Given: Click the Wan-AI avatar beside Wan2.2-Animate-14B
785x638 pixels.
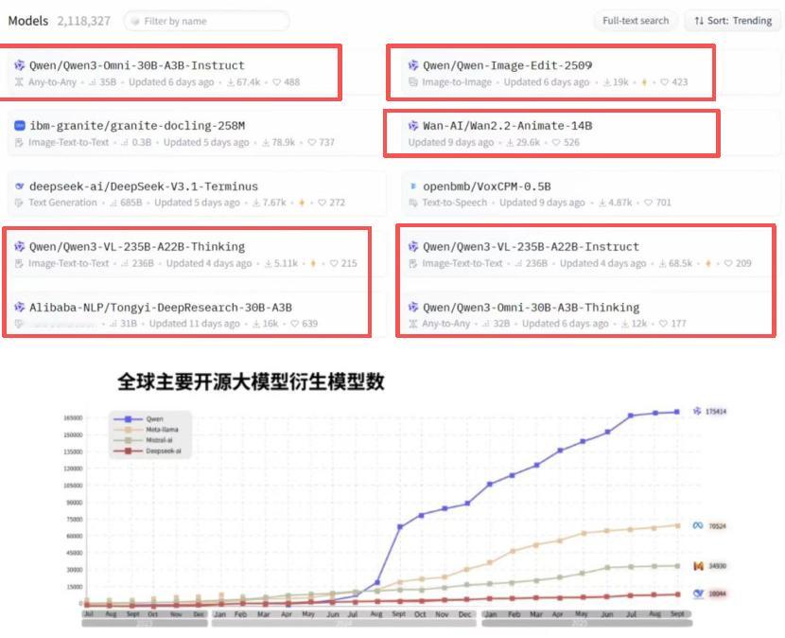Looking at the screenshot, I should [413, 125].
